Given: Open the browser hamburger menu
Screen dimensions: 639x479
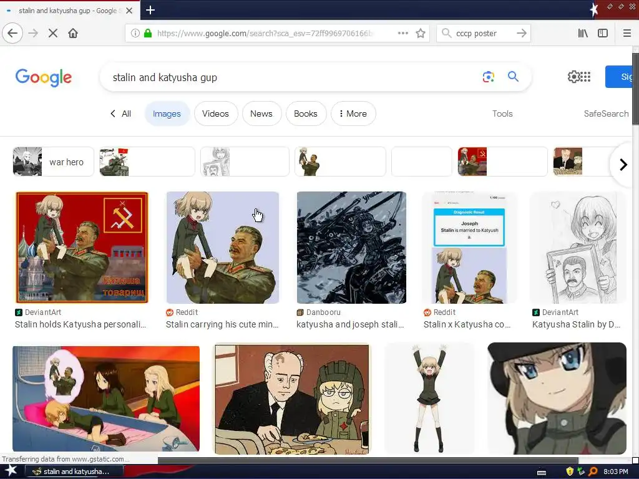Looking at the screenshot, I should 627,33.
